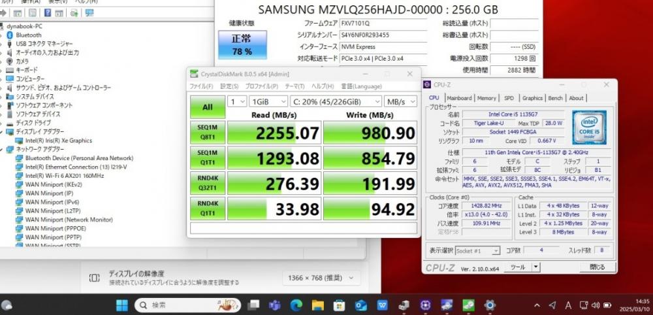Viewport: 653px width, 315px height.
Task: Click the Intel Core i5 logo in CPU-Z
Action: (589, 127)
